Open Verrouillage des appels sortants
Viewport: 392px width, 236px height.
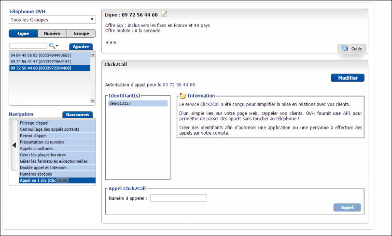[x=57, y=129]
